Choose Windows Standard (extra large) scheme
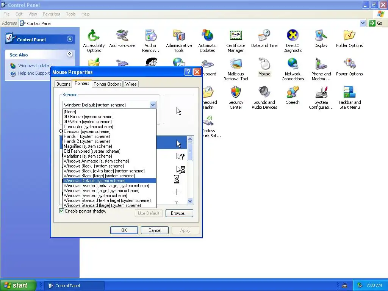The width and height of the screenshot is (388, 291). 110,200
